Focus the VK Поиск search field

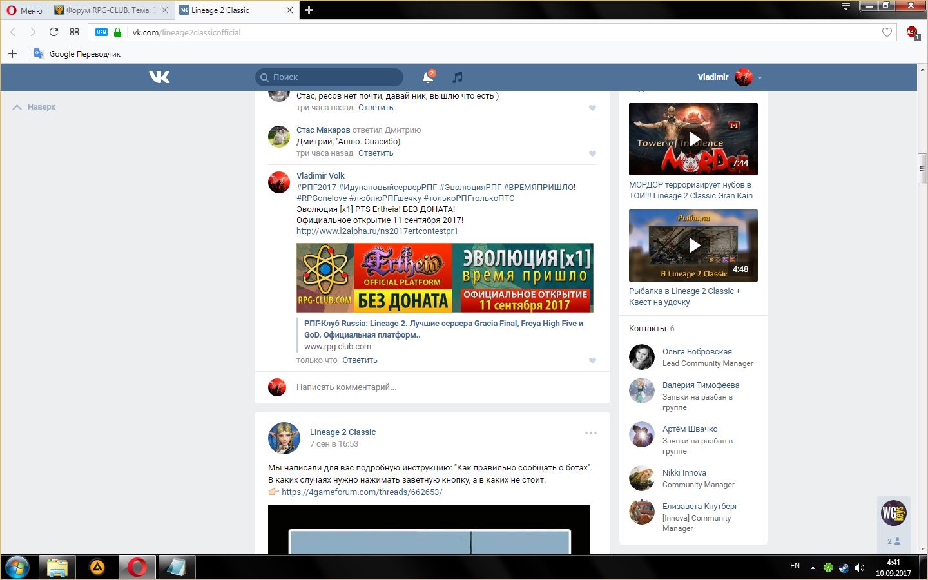pos(329,77)
